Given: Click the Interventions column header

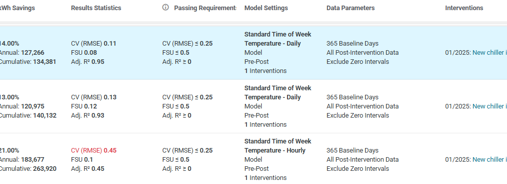Looking at the screenshot, I should [x=464, y=8].
